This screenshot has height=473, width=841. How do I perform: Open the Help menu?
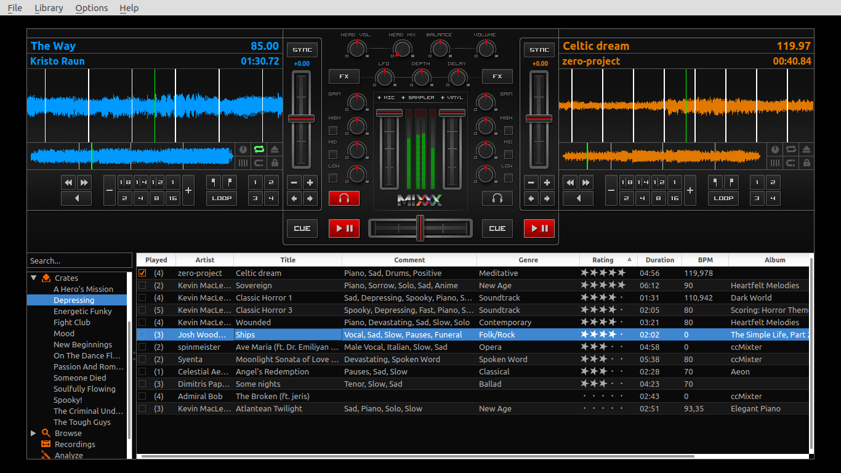click(x=129, y=8)
